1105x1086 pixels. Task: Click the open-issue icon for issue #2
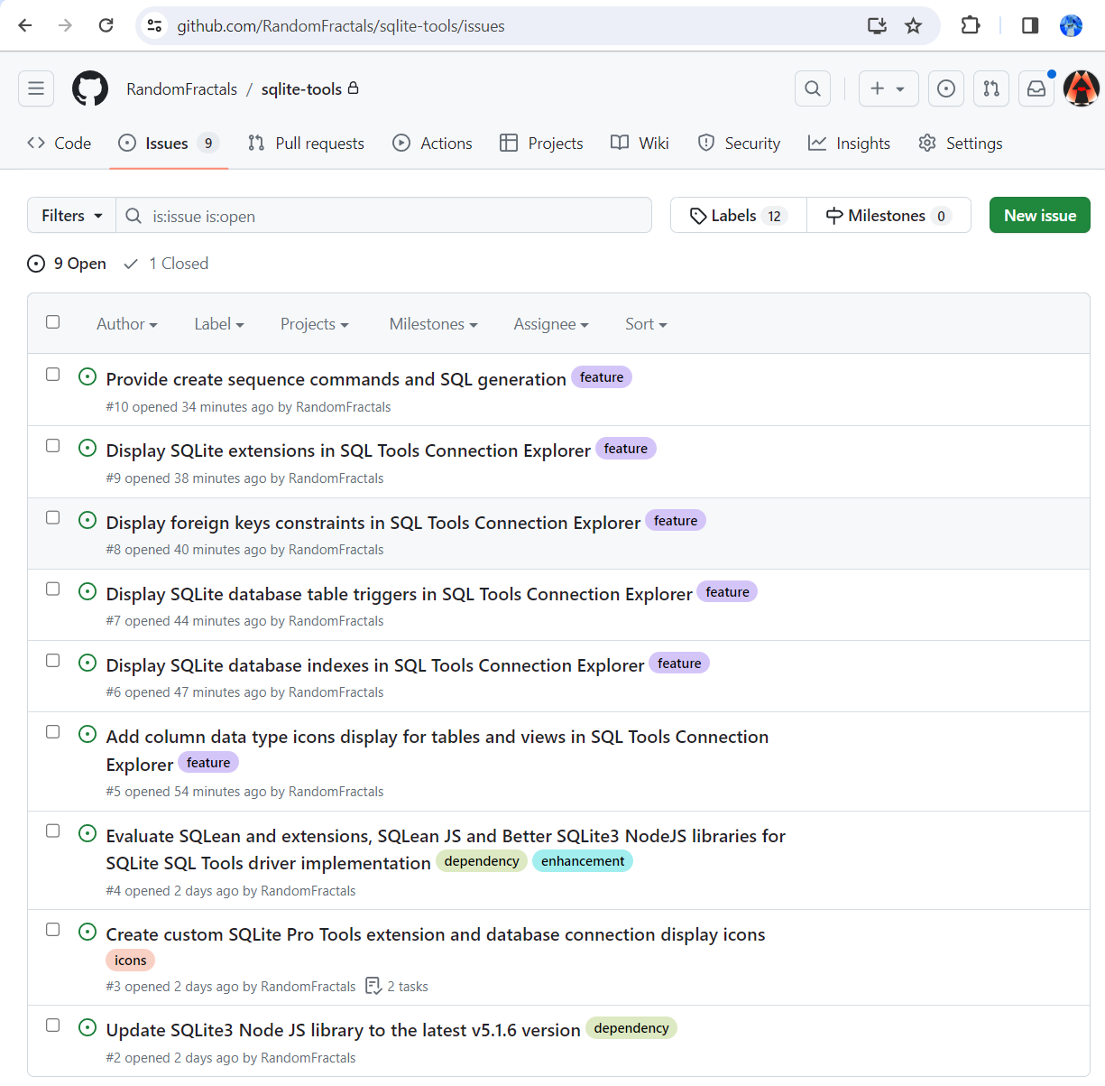point(87,1027)
